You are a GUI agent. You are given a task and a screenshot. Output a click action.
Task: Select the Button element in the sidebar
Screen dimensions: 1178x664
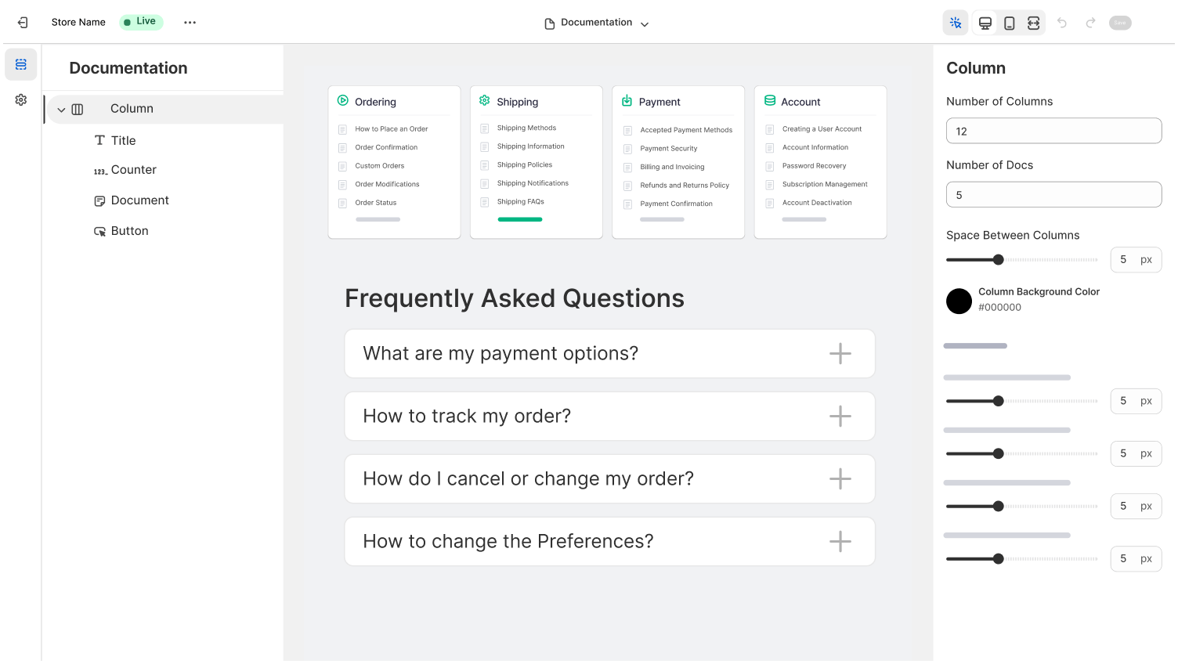click(x=130, y=231)
